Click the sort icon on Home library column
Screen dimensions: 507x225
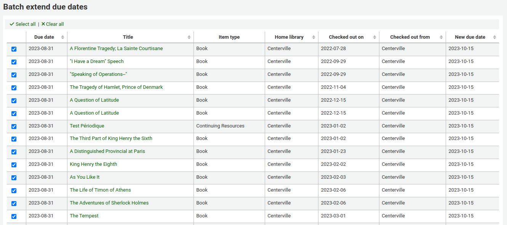pyautogui.click(x=314, y=37)
